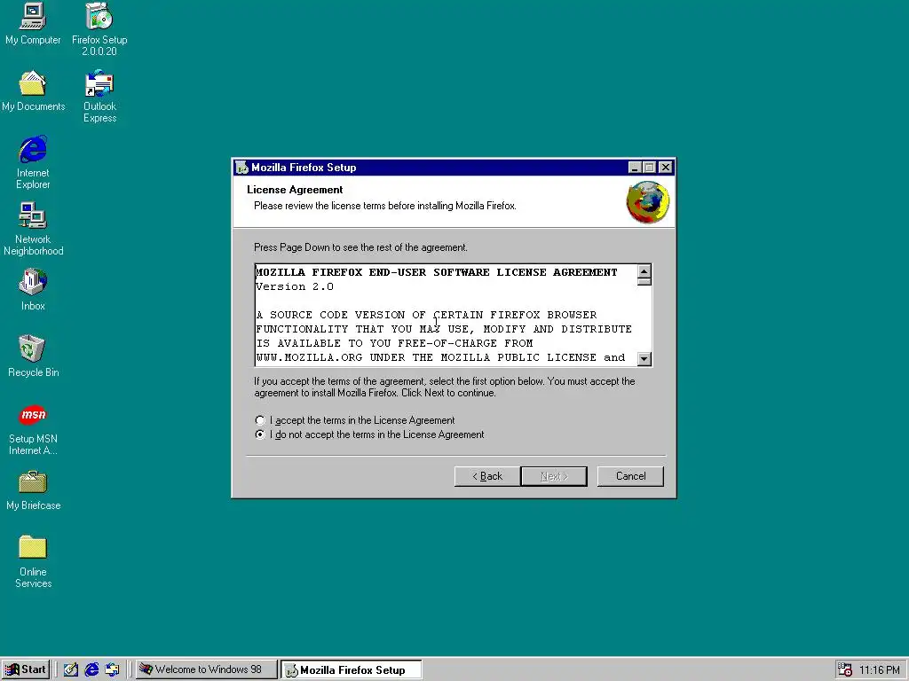Image resolution: width=909 pixels, height=681 pixels.
Task: Click the license scrollbar up arrow
Action: [644, 271]
